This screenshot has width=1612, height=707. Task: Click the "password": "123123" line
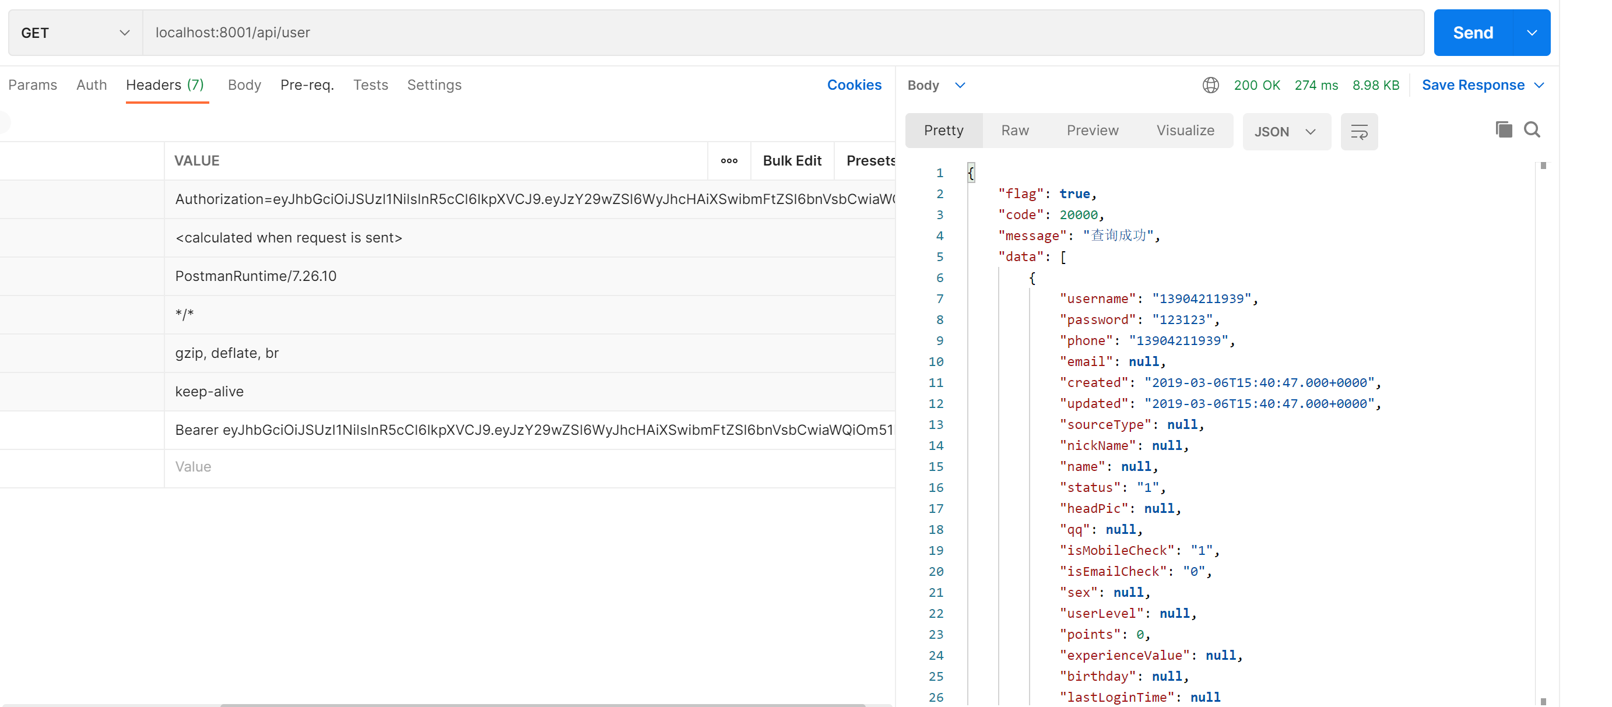pyautogui.click(x=1139, y=320)
